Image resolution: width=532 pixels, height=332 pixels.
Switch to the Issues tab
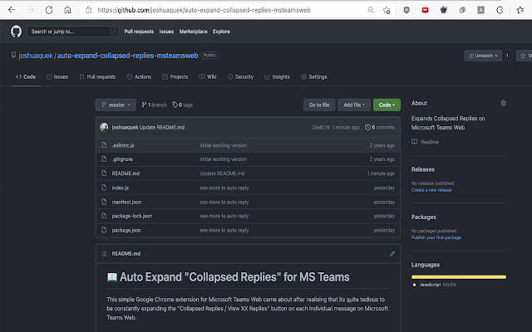(x=57, y=76)
